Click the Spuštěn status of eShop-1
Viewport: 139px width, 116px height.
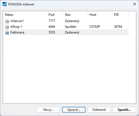(x=71, y=27)
